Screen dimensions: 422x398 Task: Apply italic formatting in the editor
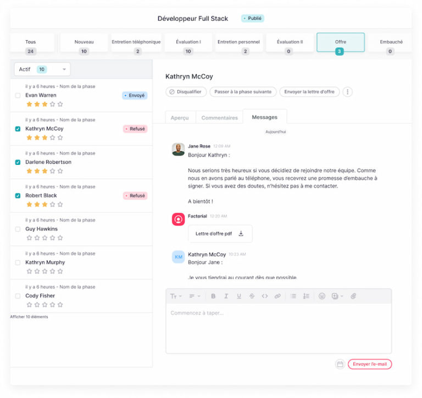[226, 296]
